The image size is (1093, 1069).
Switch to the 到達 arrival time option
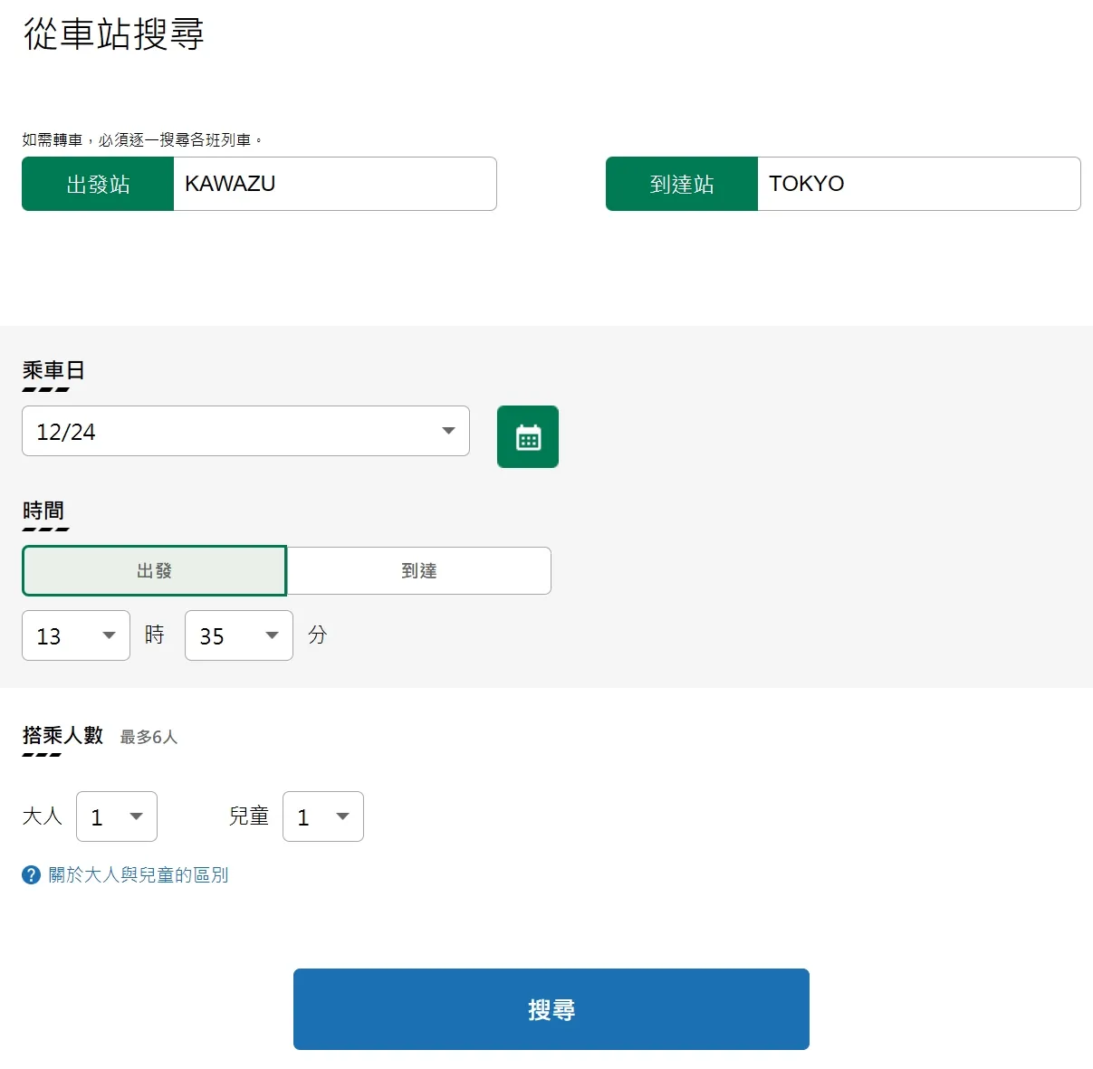(x=418, y=570)
